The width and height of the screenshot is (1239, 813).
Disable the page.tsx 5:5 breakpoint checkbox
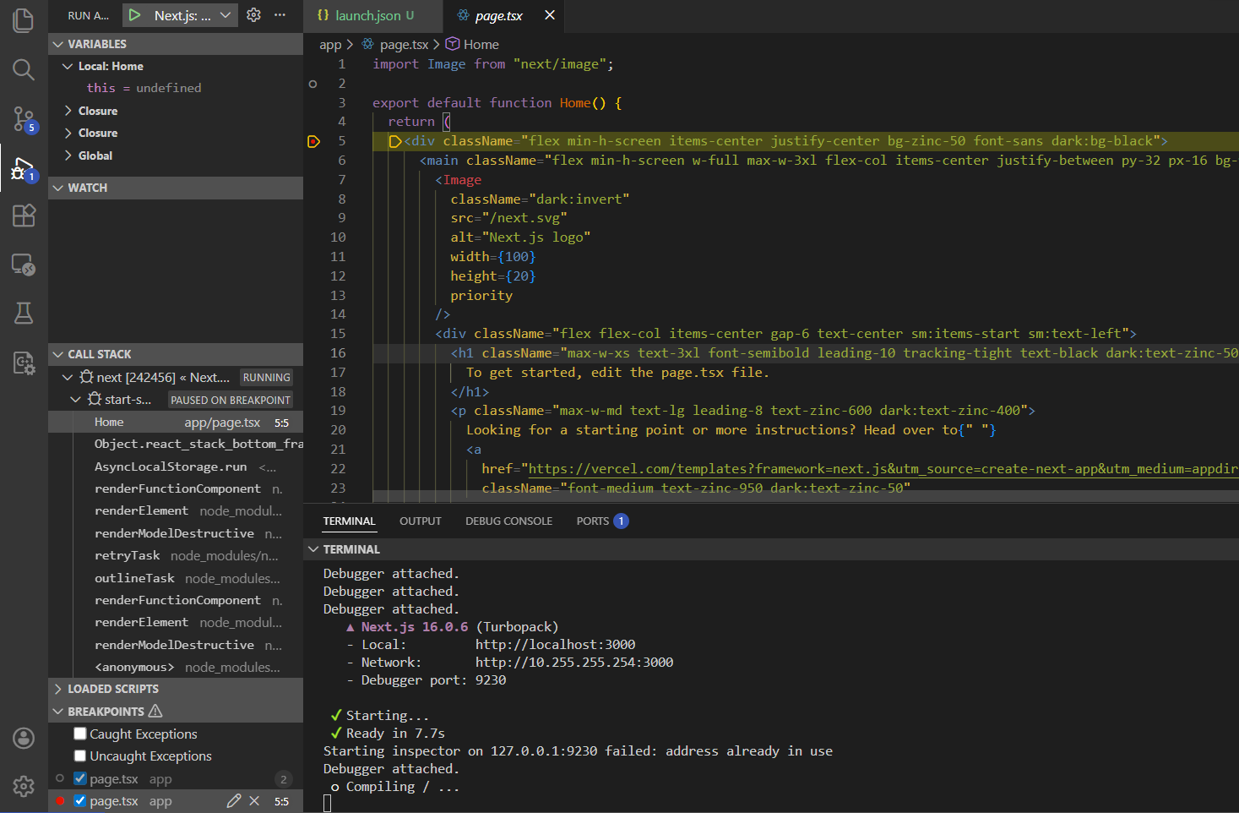[x=80, y=800]
